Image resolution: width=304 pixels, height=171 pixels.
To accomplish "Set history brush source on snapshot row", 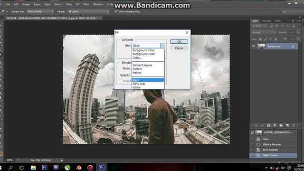I will [x=252, y=133].
